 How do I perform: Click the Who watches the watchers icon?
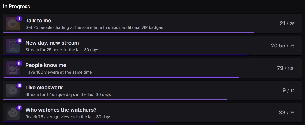coord(13,113)
